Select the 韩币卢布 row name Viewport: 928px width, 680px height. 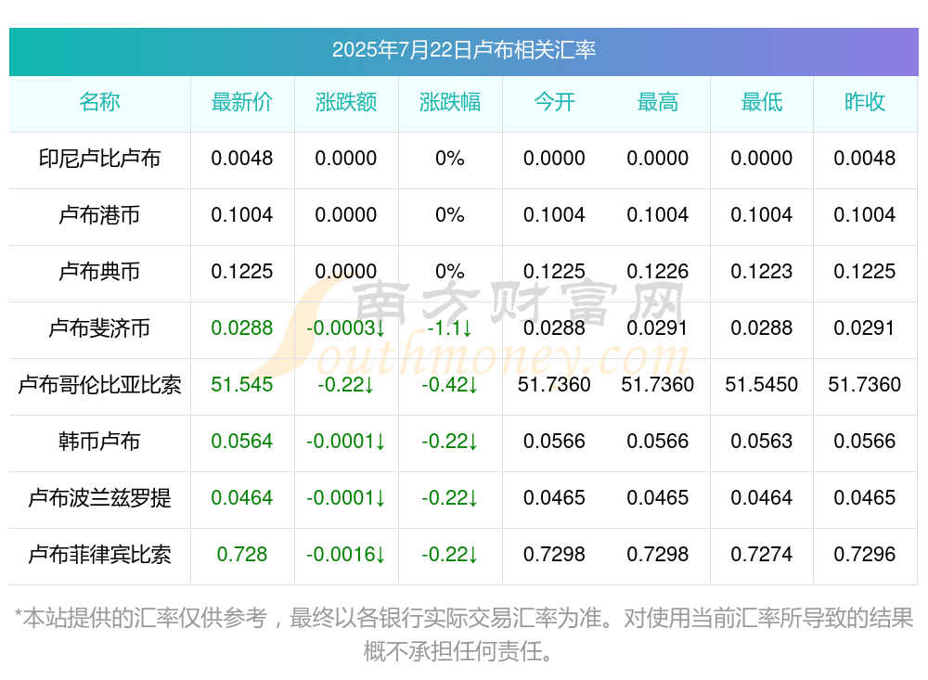coord(99,442)
